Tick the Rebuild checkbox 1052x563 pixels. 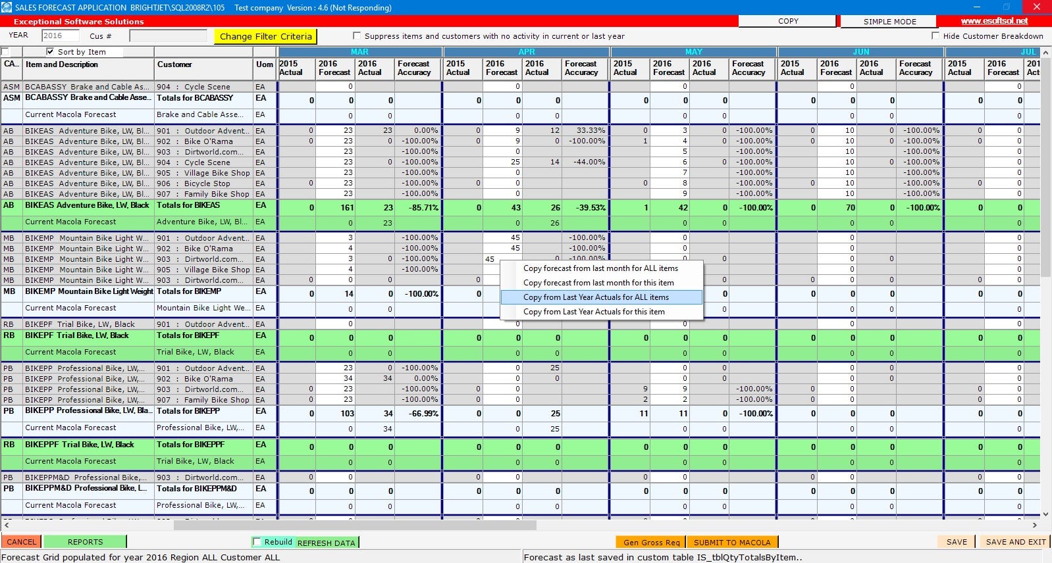[x=257, y=542]
